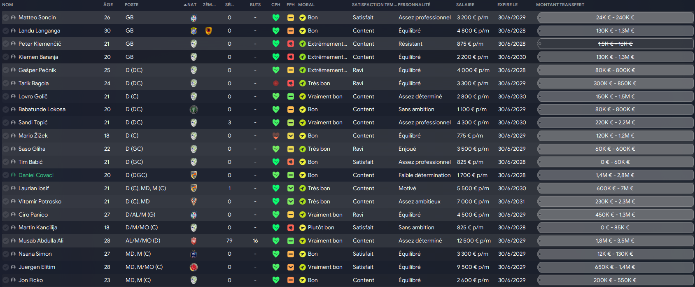The height and width of the screenshot is (287, 695).
Task: Click Laurian Iosif's green match sharpness icon
Action: point(291,188)
